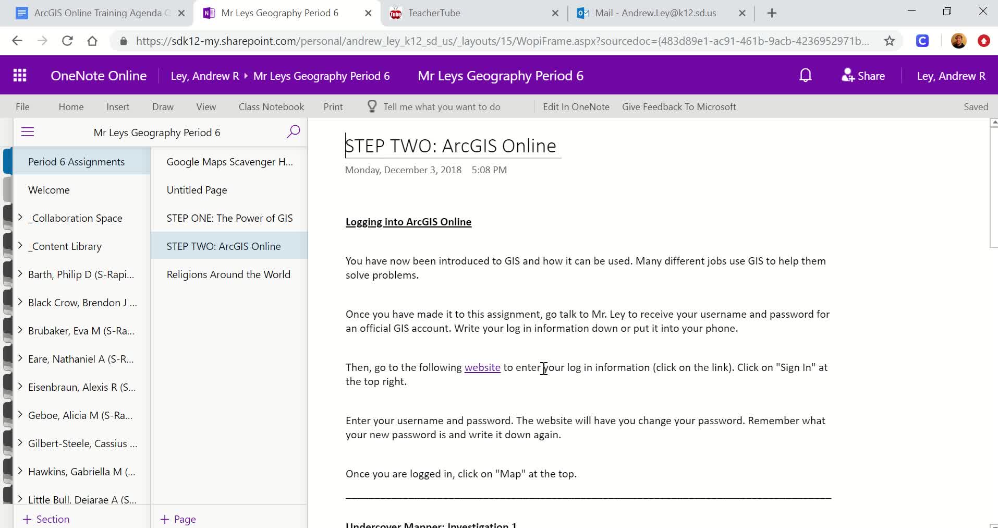Go back in browser history
Viewport: 998px width, 528px height.
17,41
